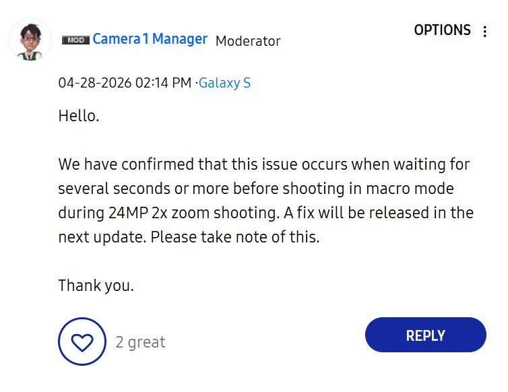
Task: Click the 02:14 PM post time
Action: click(163, 83)
